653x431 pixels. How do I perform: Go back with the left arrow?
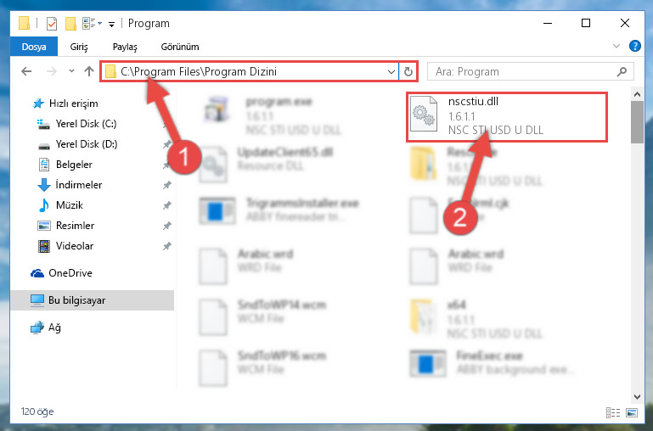(x=26, y=71)
